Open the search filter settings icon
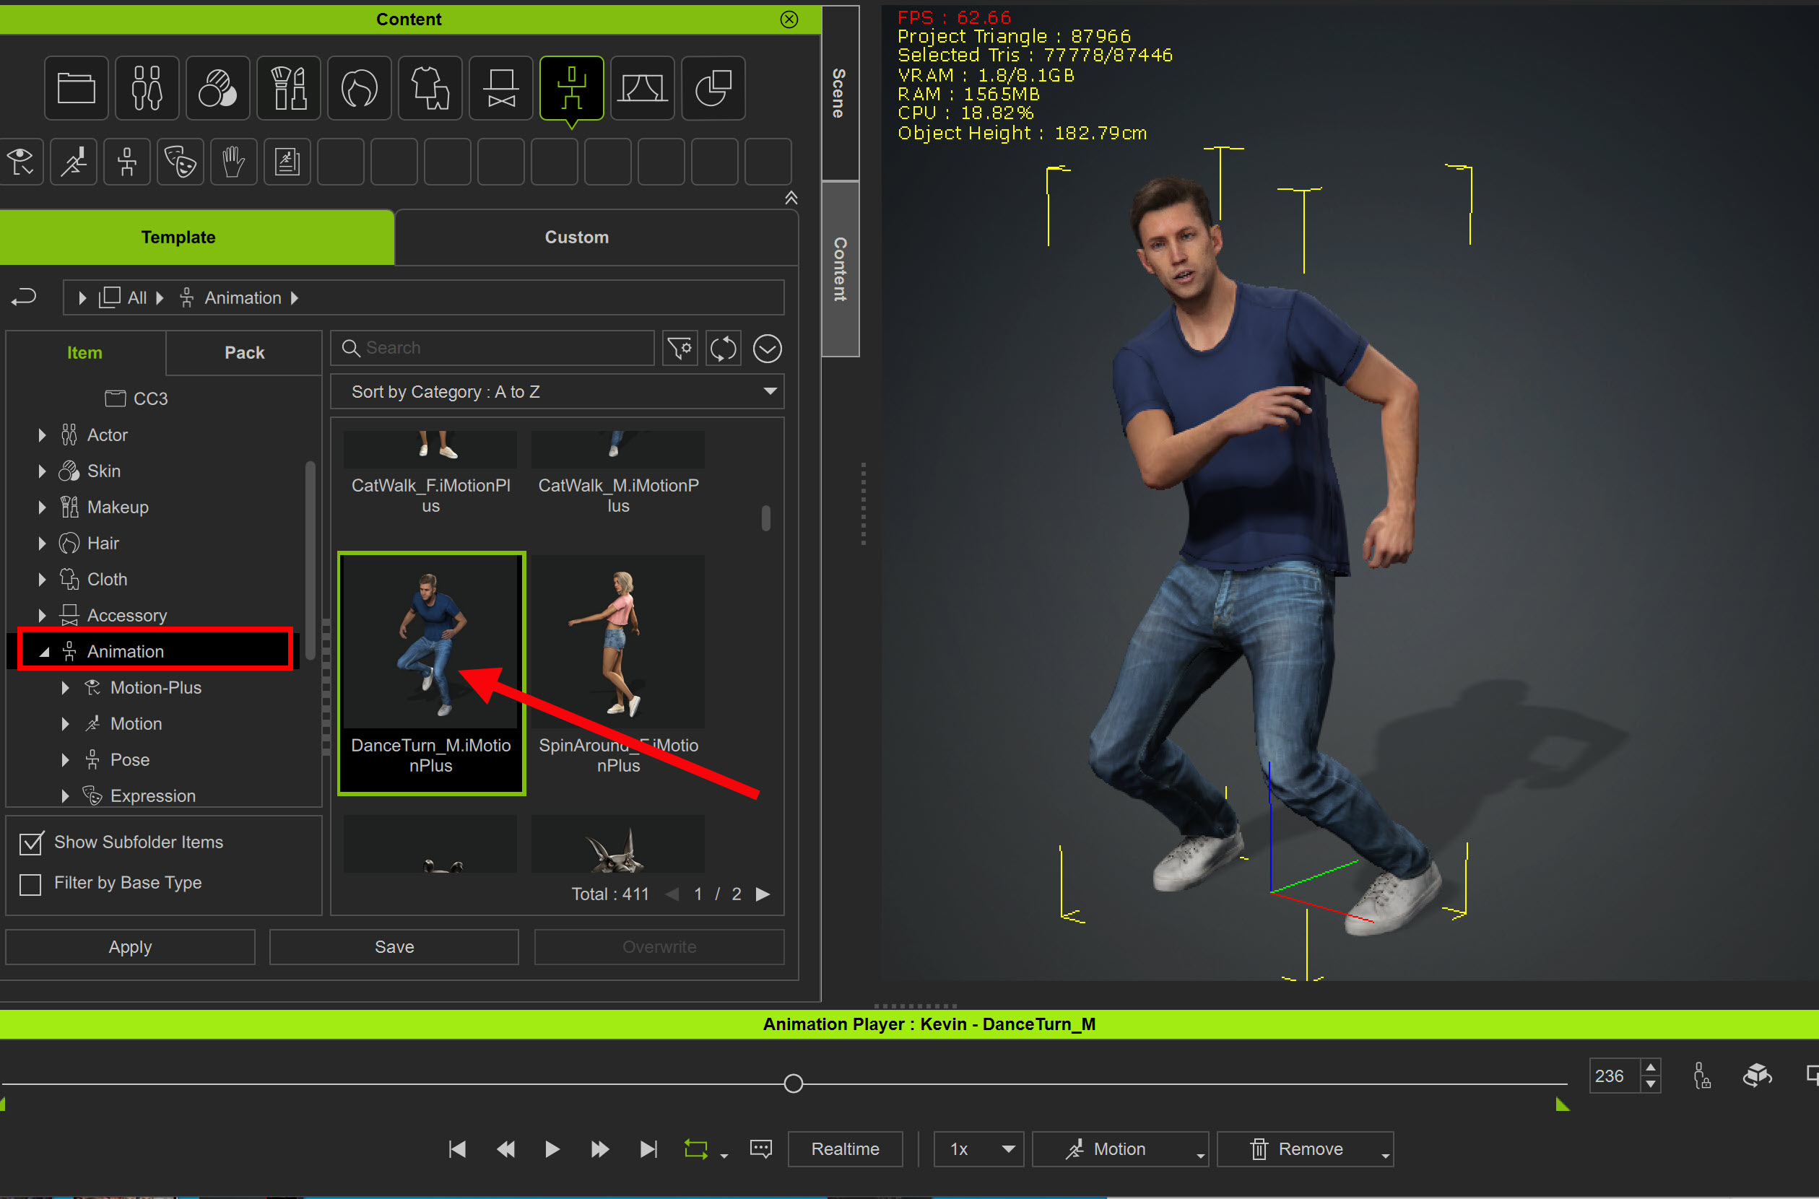The image size is (1819, 1199). (680, 349)
